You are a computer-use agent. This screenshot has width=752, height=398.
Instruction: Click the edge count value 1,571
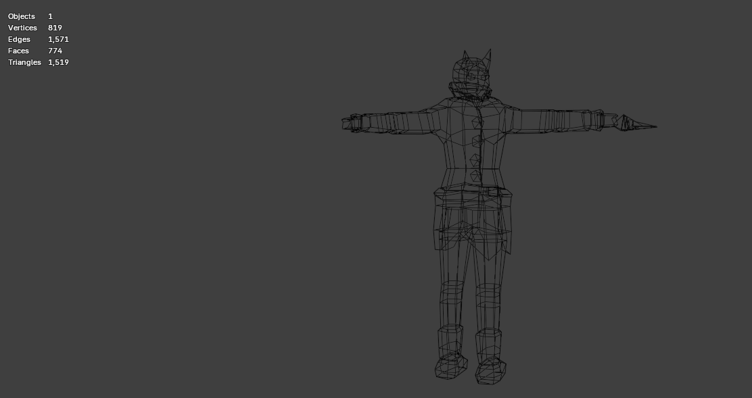click(59, 39)
